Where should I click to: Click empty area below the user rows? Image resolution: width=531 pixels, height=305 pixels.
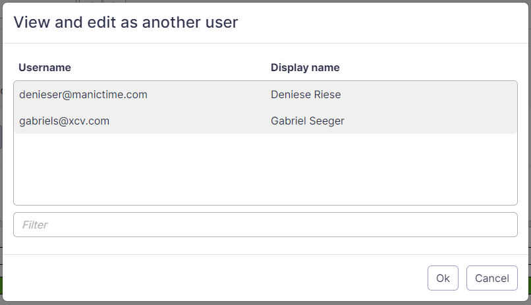[265, 170]
